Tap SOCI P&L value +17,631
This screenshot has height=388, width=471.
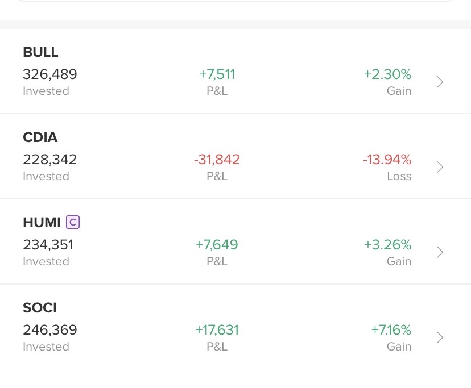217,330
